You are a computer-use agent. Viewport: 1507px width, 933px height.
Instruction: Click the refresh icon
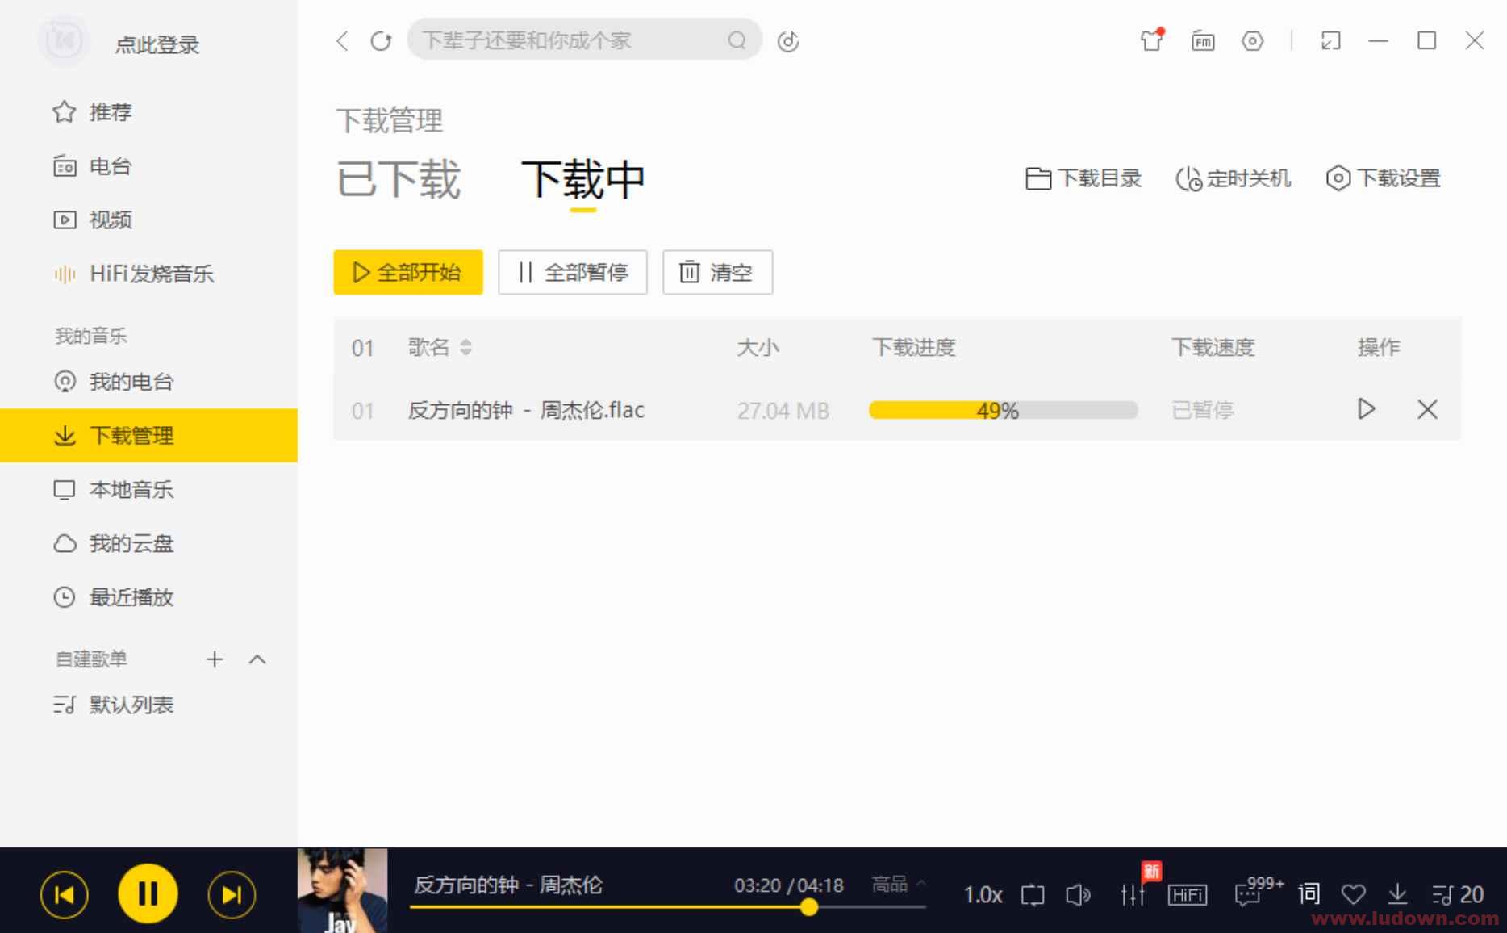tap(381, 40)
